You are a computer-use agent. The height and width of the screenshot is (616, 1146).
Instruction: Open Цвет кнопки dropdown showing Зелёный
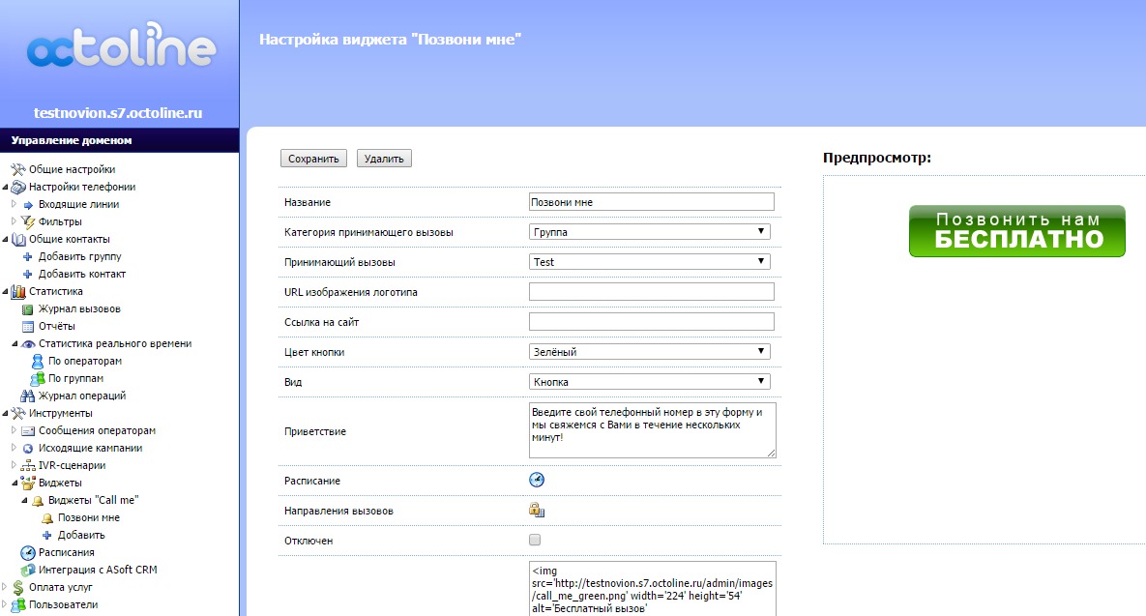pos(649,351)
